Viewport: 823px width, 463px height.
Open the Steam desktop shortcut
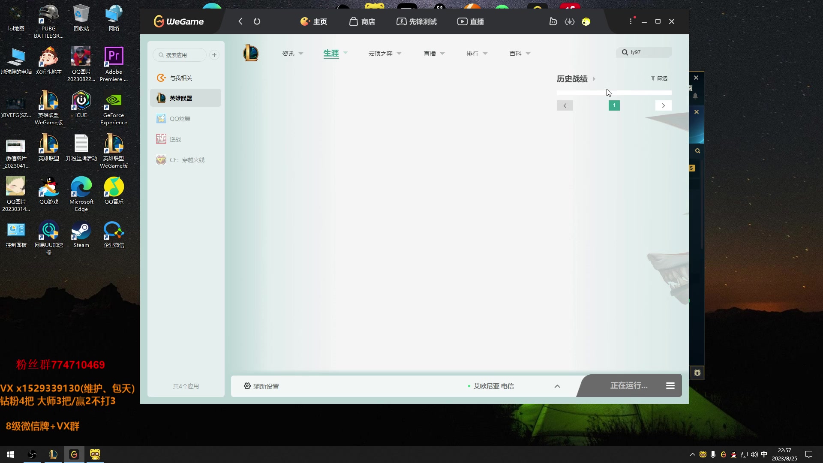tap(81, 235)
